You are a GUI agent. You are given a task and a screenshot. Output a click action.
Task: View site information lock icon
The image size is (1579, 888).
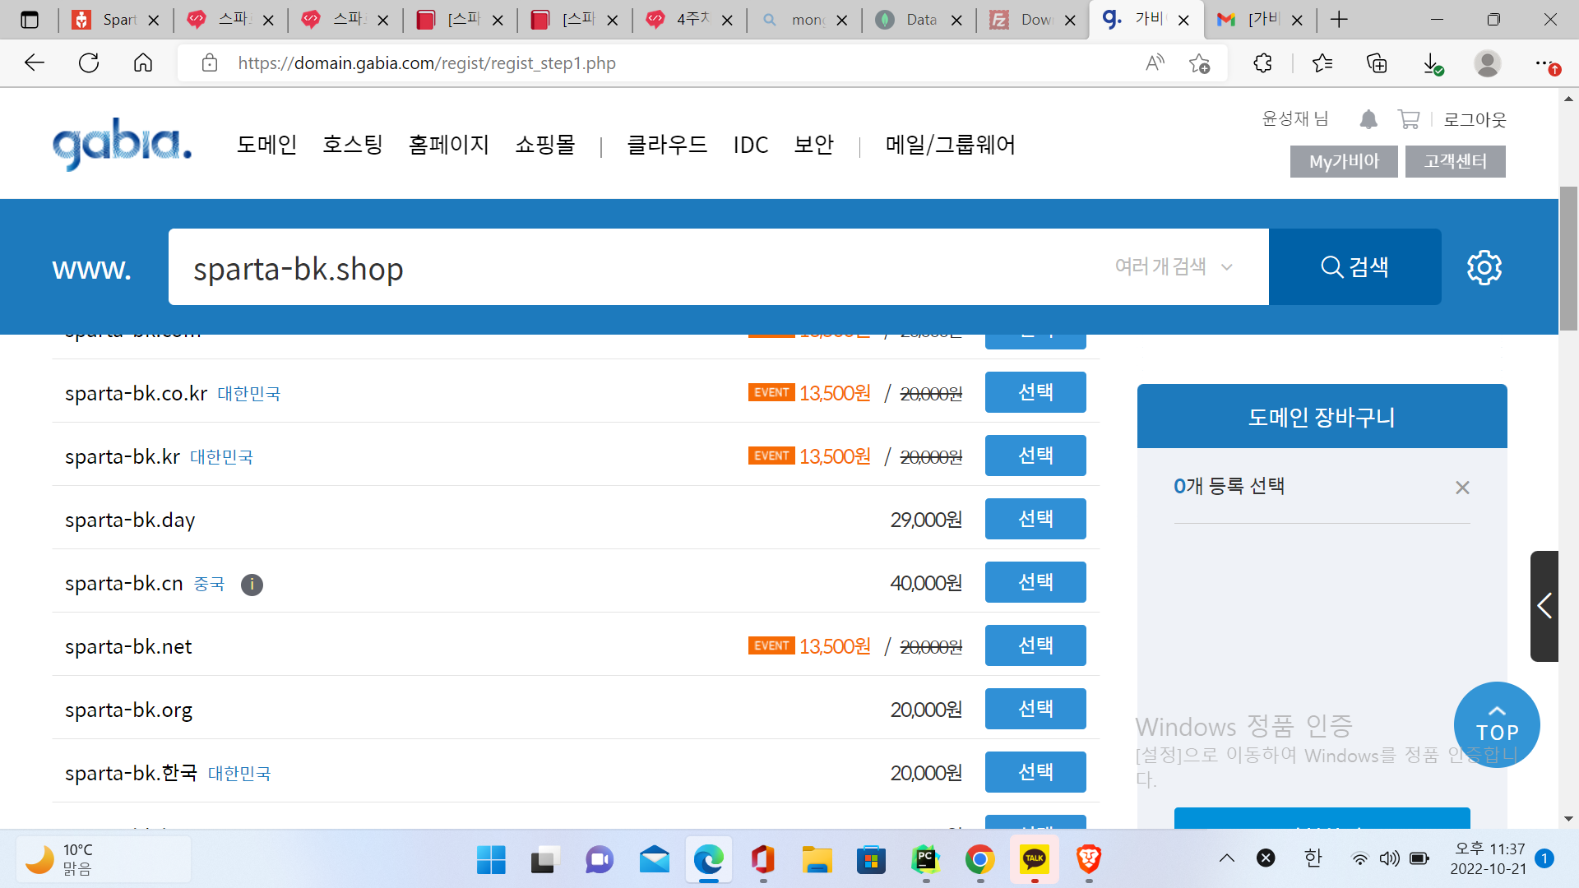(x=210, y=63)
